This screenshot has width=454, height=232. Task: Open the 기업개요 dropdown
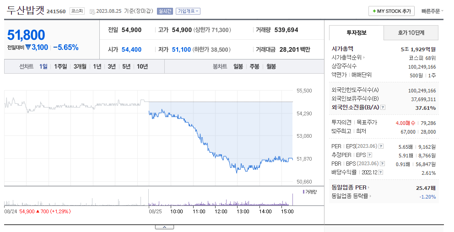coord(188,11)
